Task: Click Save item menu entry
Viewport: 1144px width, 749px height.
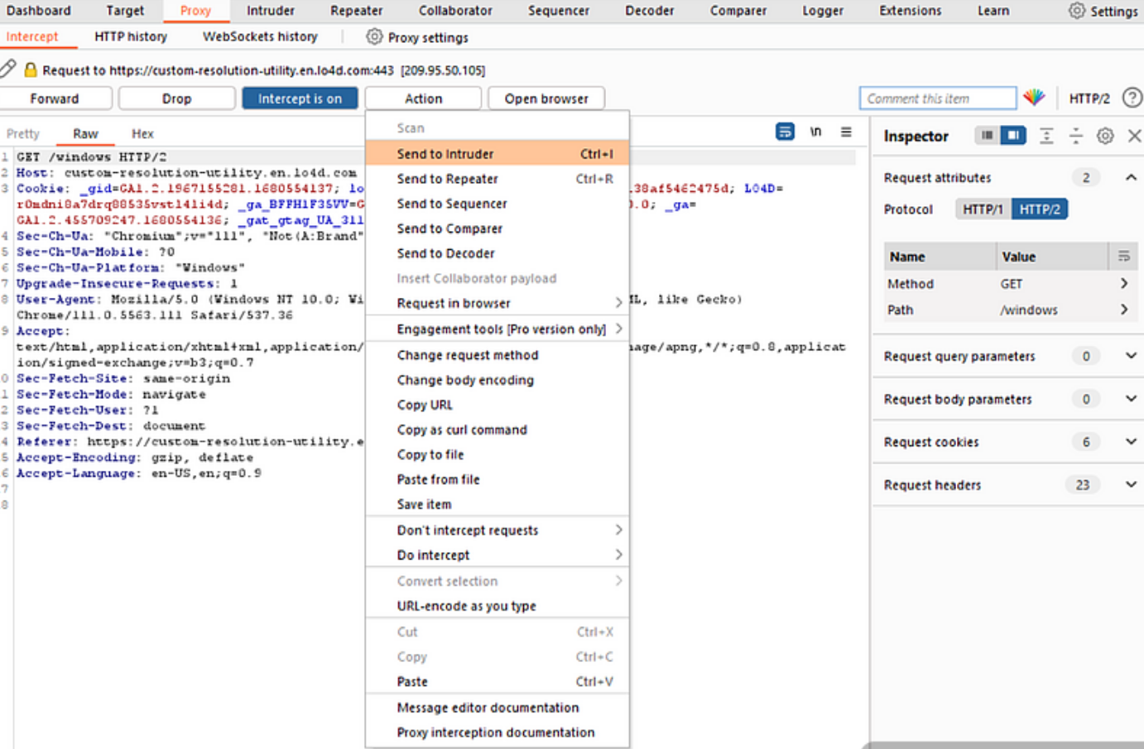Action: coord(497,504)
